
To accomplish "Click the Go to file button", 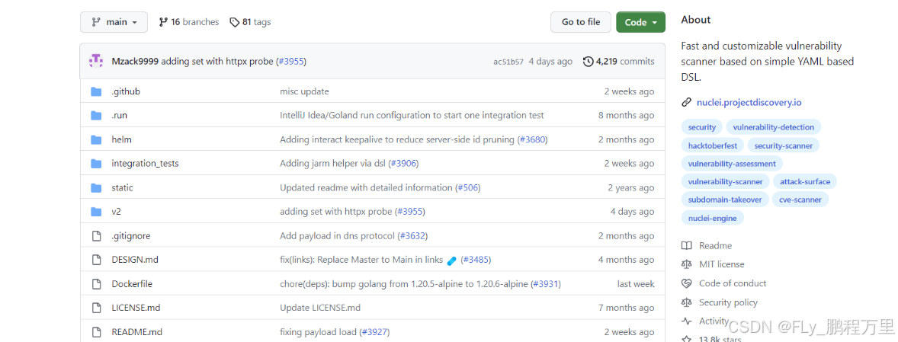I will click(x=581, y=22).
